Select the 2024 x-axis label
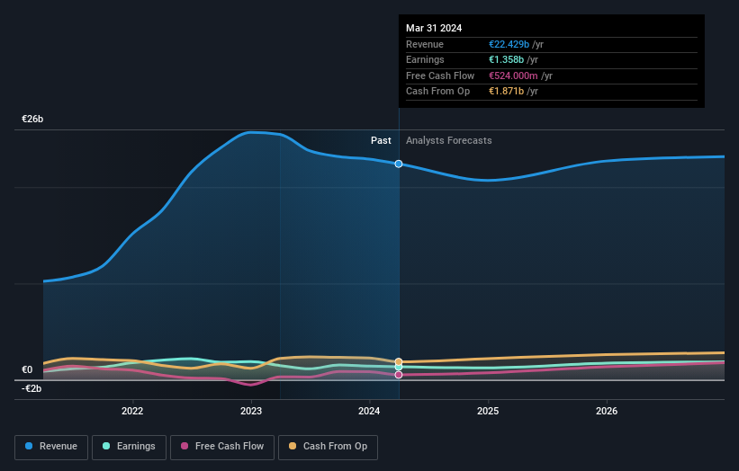This screenshot has height=471, width=739. point(369,411)
